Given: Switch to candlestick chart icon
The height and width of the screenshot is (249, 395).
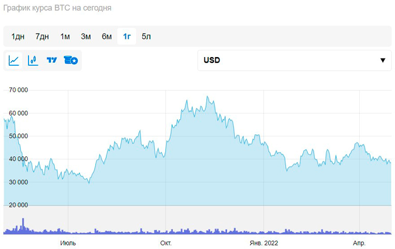Looking at the screenshot, I should pyautogui.click(x=33, y=61).
